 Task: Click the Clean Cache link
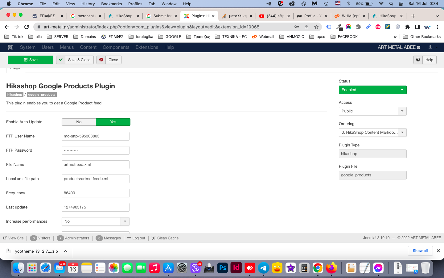tap(165, 238)
